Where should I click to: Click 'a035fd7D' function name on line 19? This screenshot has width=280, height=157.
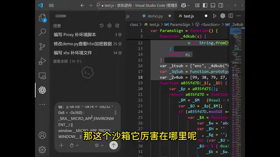coord(190,83)
